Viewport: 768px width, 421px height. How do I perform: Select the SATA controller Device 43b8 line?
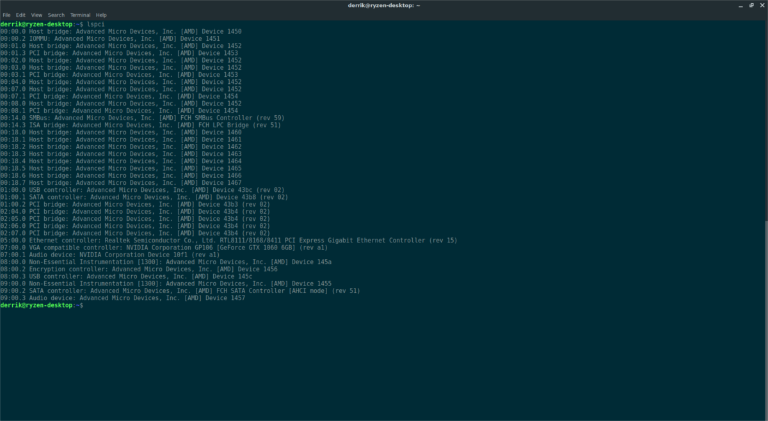tap(145, 197)
